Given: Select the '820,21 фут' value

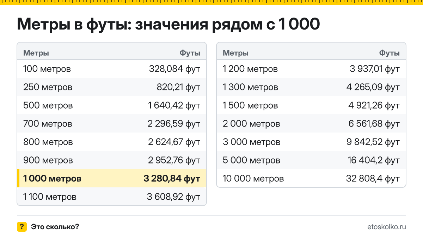Looking at the screenshot, I should (x=179, y=87).
